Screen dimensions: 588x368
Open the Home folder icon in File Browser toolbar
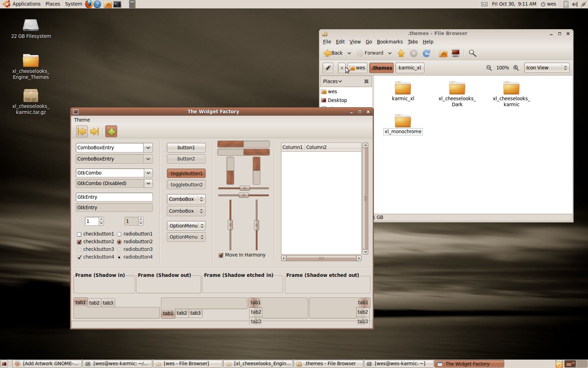(443, 53)
